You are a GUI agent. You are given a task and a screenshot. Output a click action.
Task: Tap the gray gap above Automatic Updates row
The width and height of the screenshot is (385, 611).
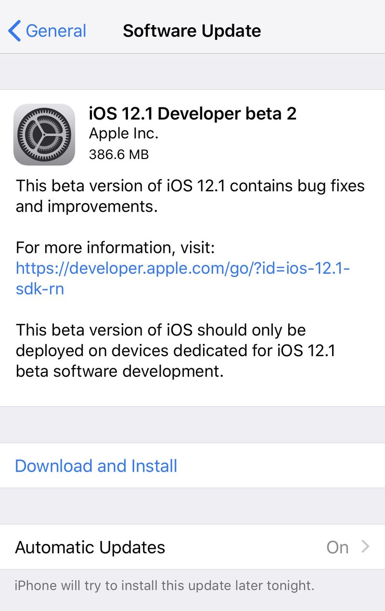[x=192, y=506]
